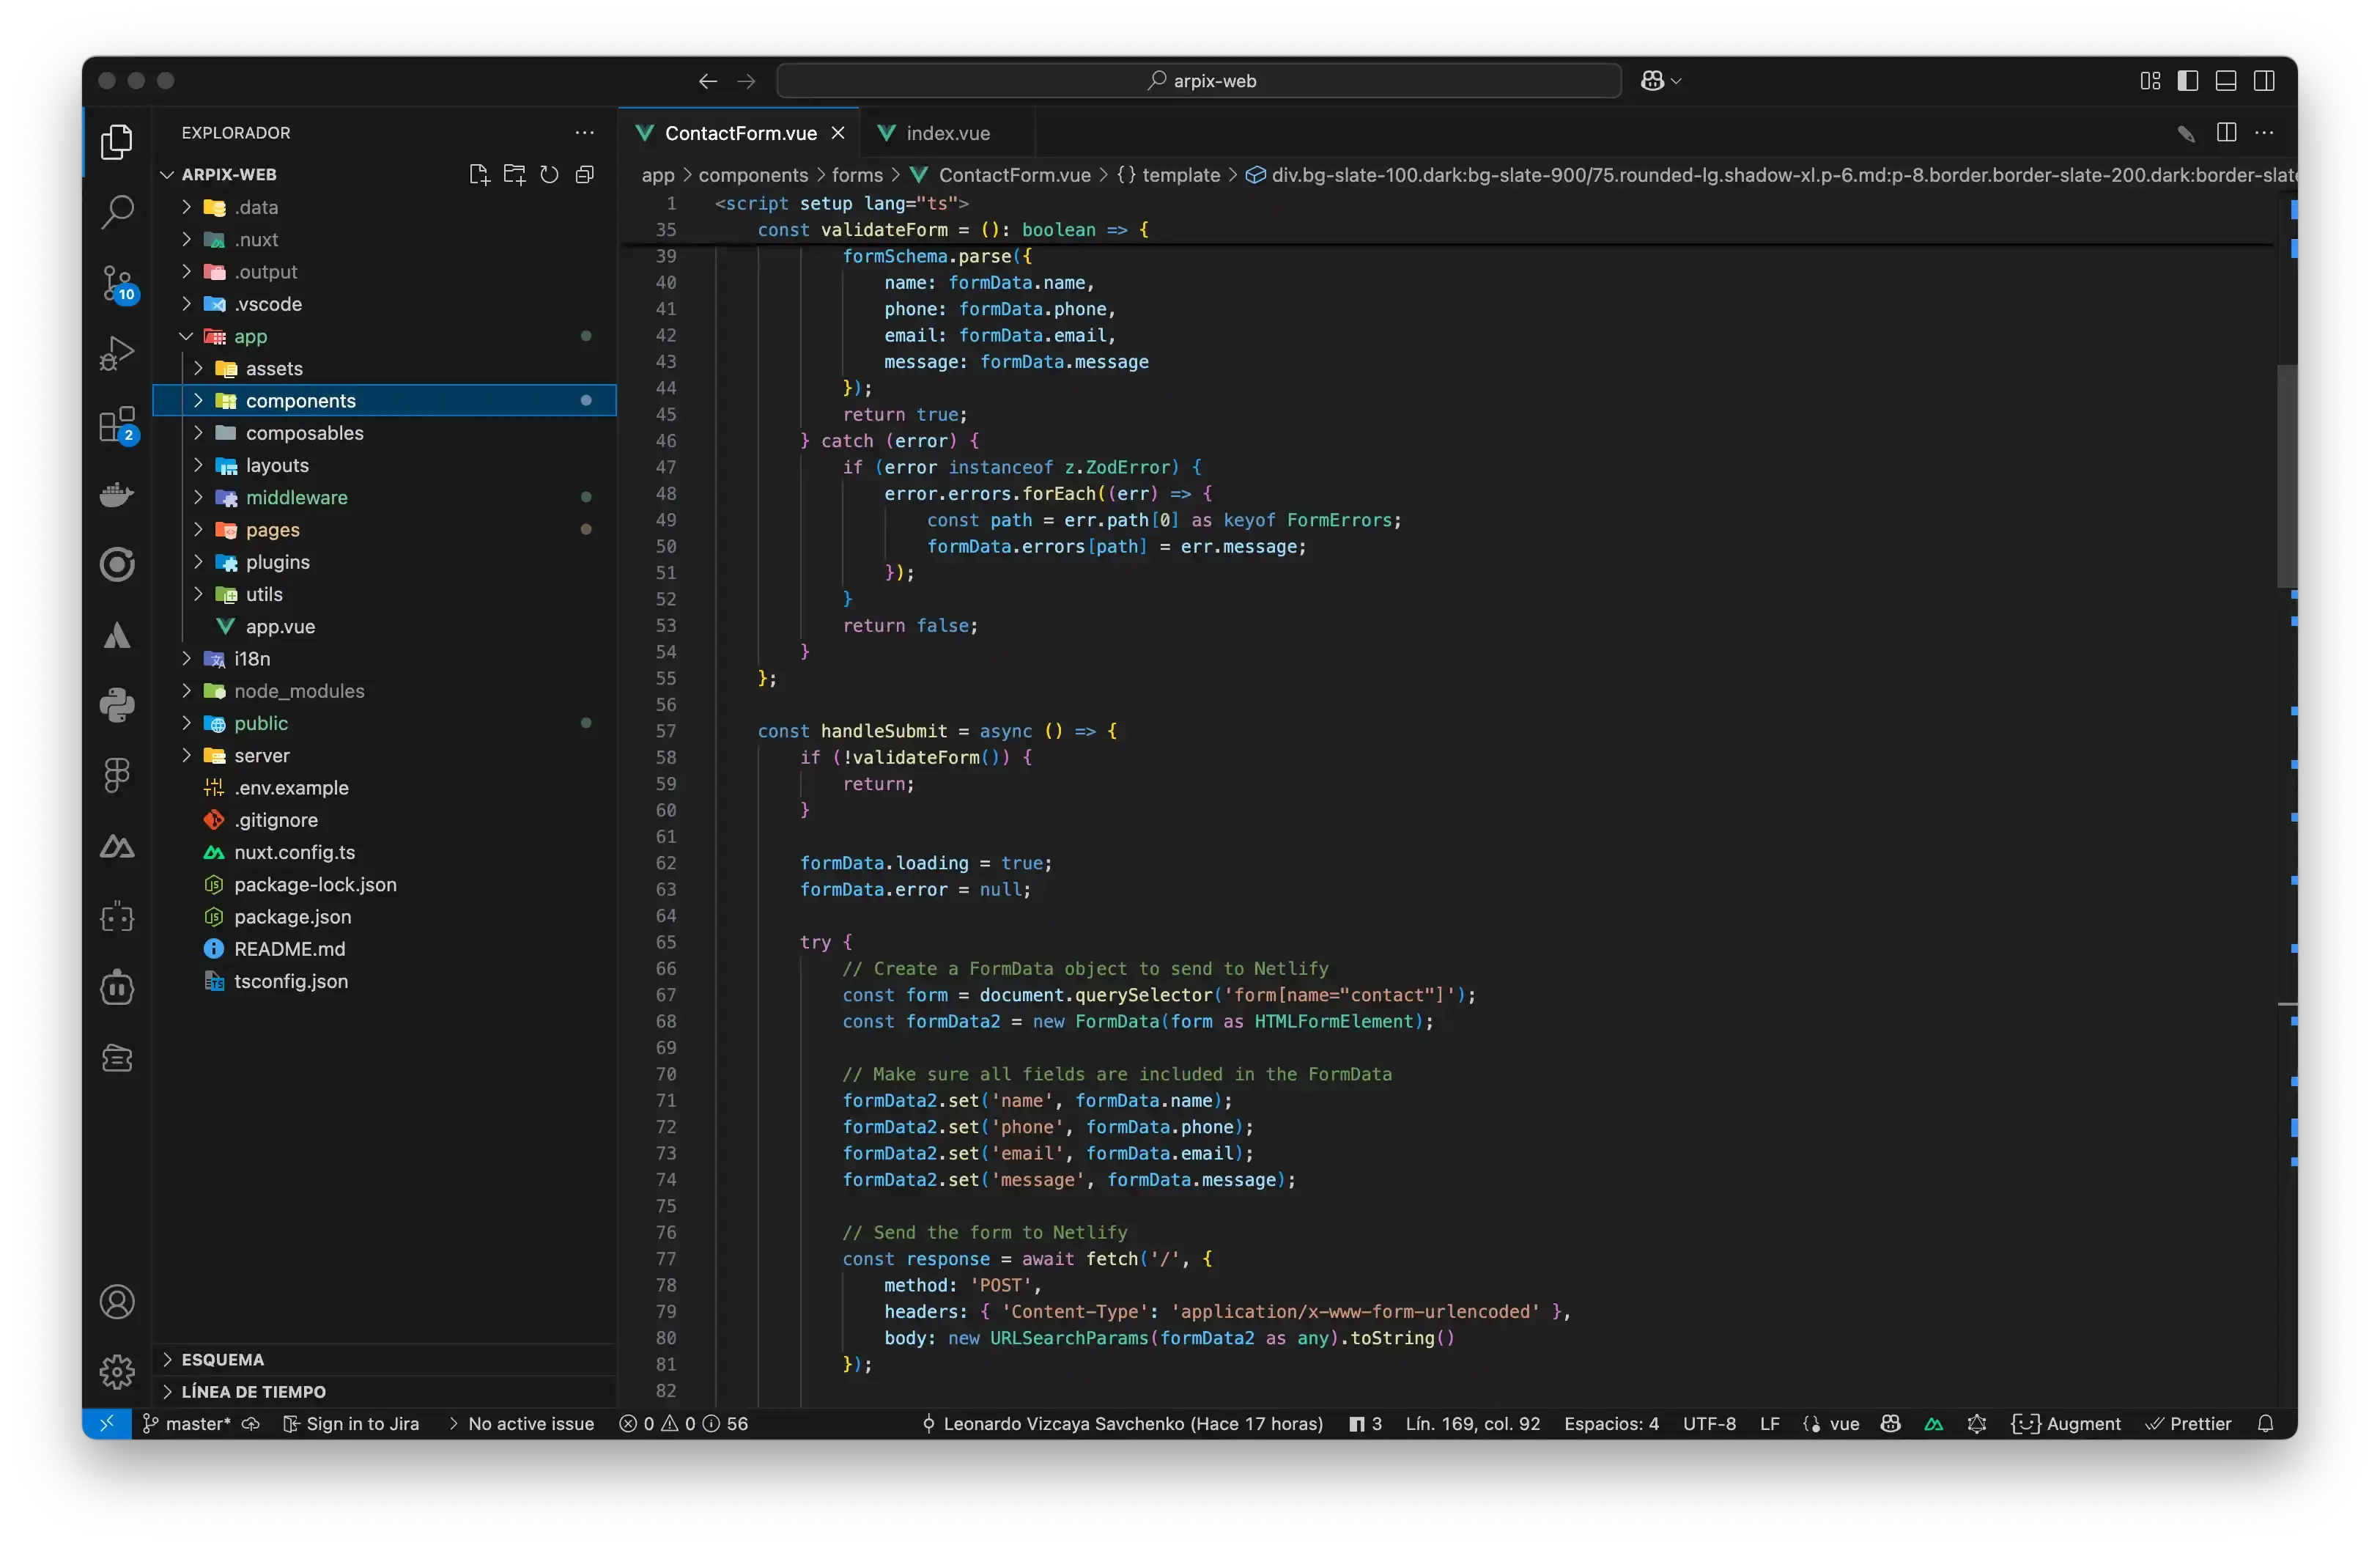Open editor more actions ellipsis
Screen dimensions: 2380x1548
tap(2264, 132)
